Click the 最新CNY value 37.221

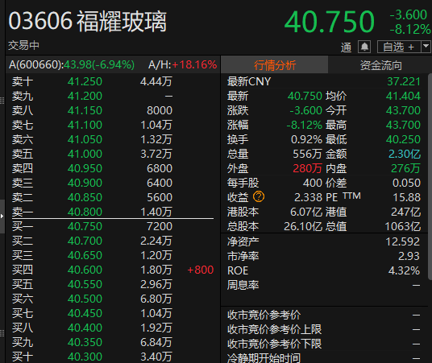pyautogui.click(x=404, y=81)
